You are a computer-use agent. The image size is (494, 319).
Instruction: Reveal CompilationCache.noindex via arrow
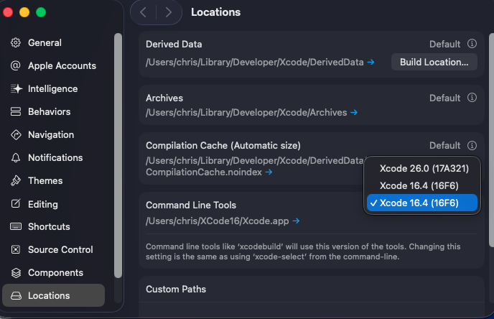coord(269,172)
